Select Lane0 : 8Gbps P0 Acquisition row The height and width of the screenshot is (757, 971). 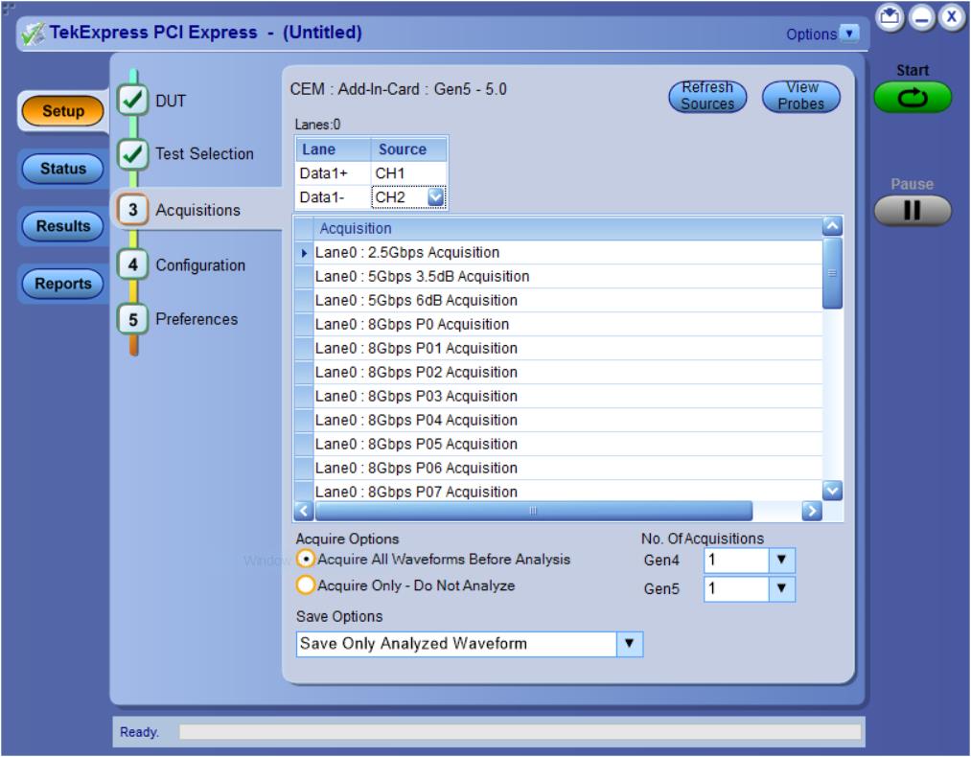(x=567, y=324)
